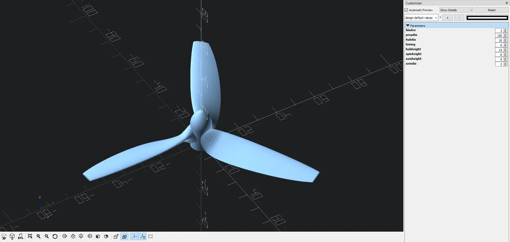The width and height of the screenshot is (510, 242).
Task: Toggle the scale markers display
Action: [142, 236]
